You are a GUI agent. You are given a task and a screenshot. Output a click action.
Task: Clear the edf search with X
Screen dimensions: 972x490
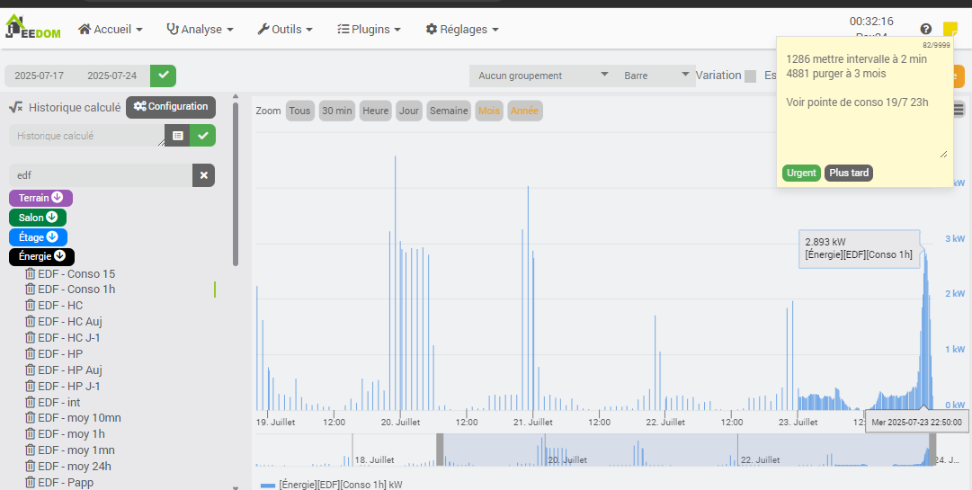pyautogui.click(x=203, y=175)
